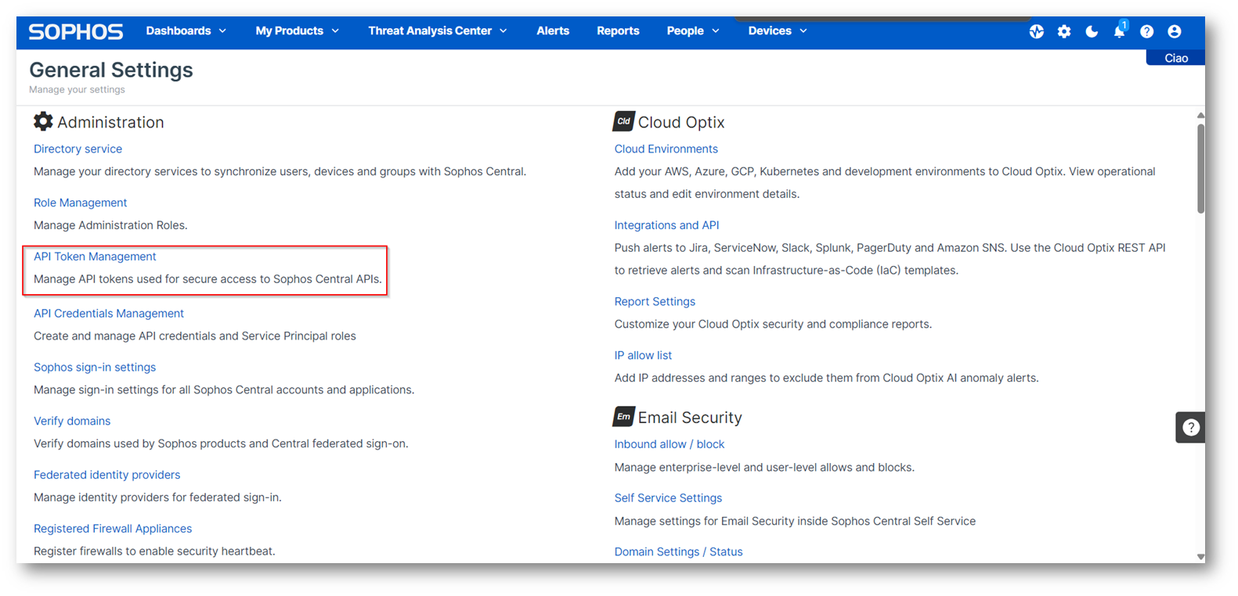Screen dimensions: 1238x596
Task: Open Integrations and API link
Action: [x=666, y=225]
